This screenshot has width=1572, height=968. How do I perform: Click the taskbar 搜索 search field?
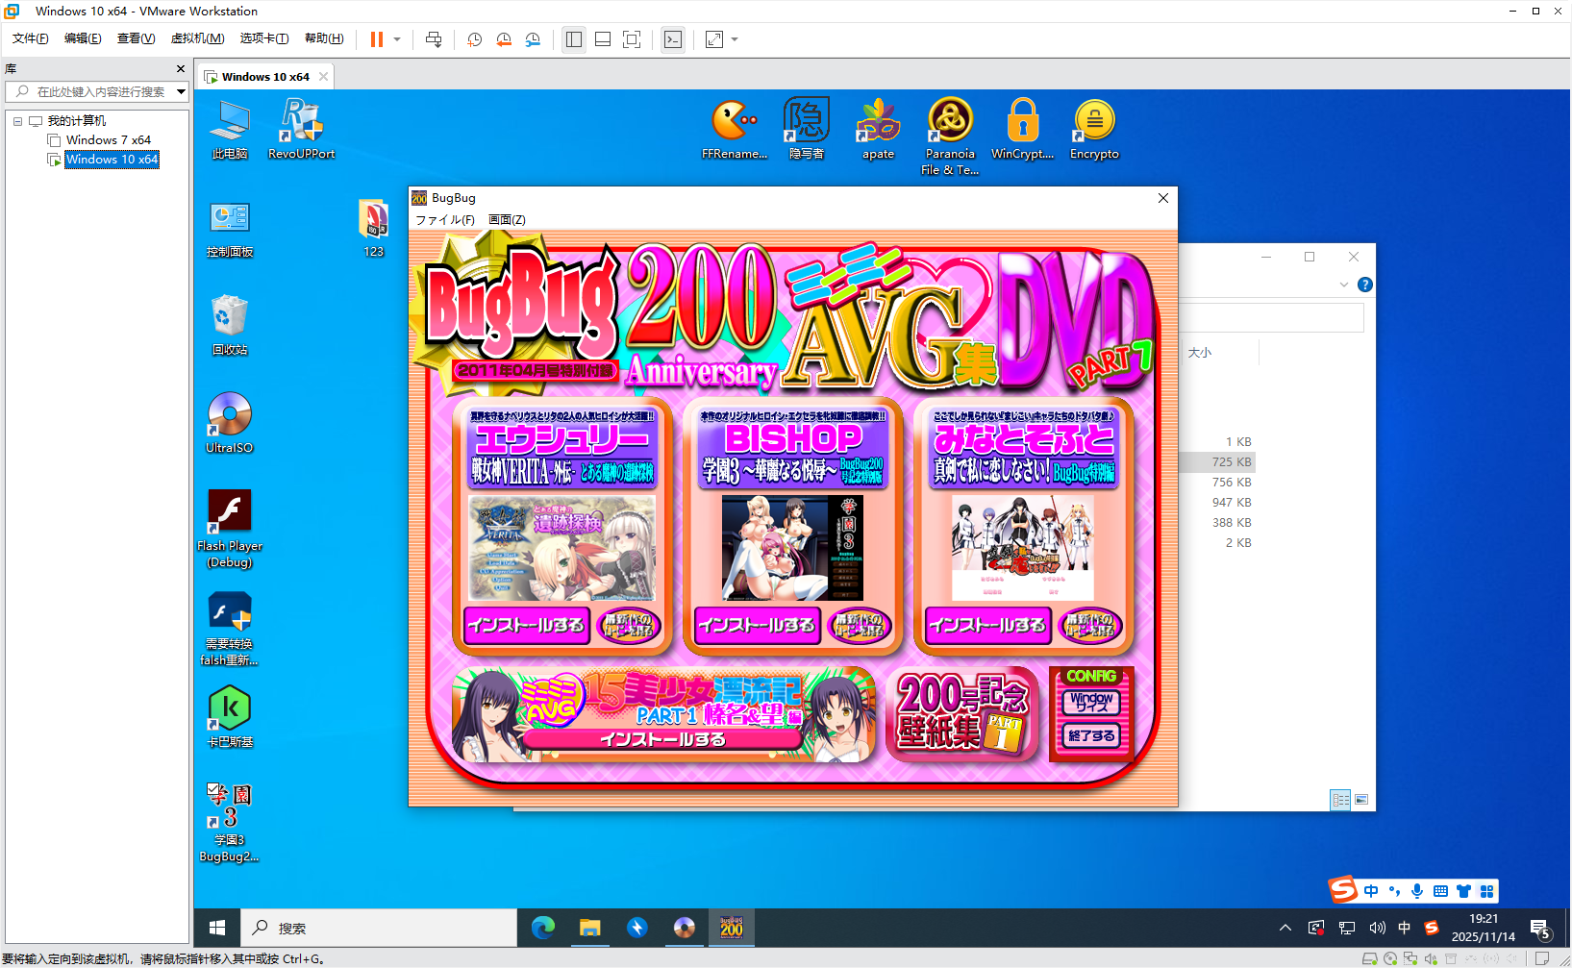click(x=375, y=928)
